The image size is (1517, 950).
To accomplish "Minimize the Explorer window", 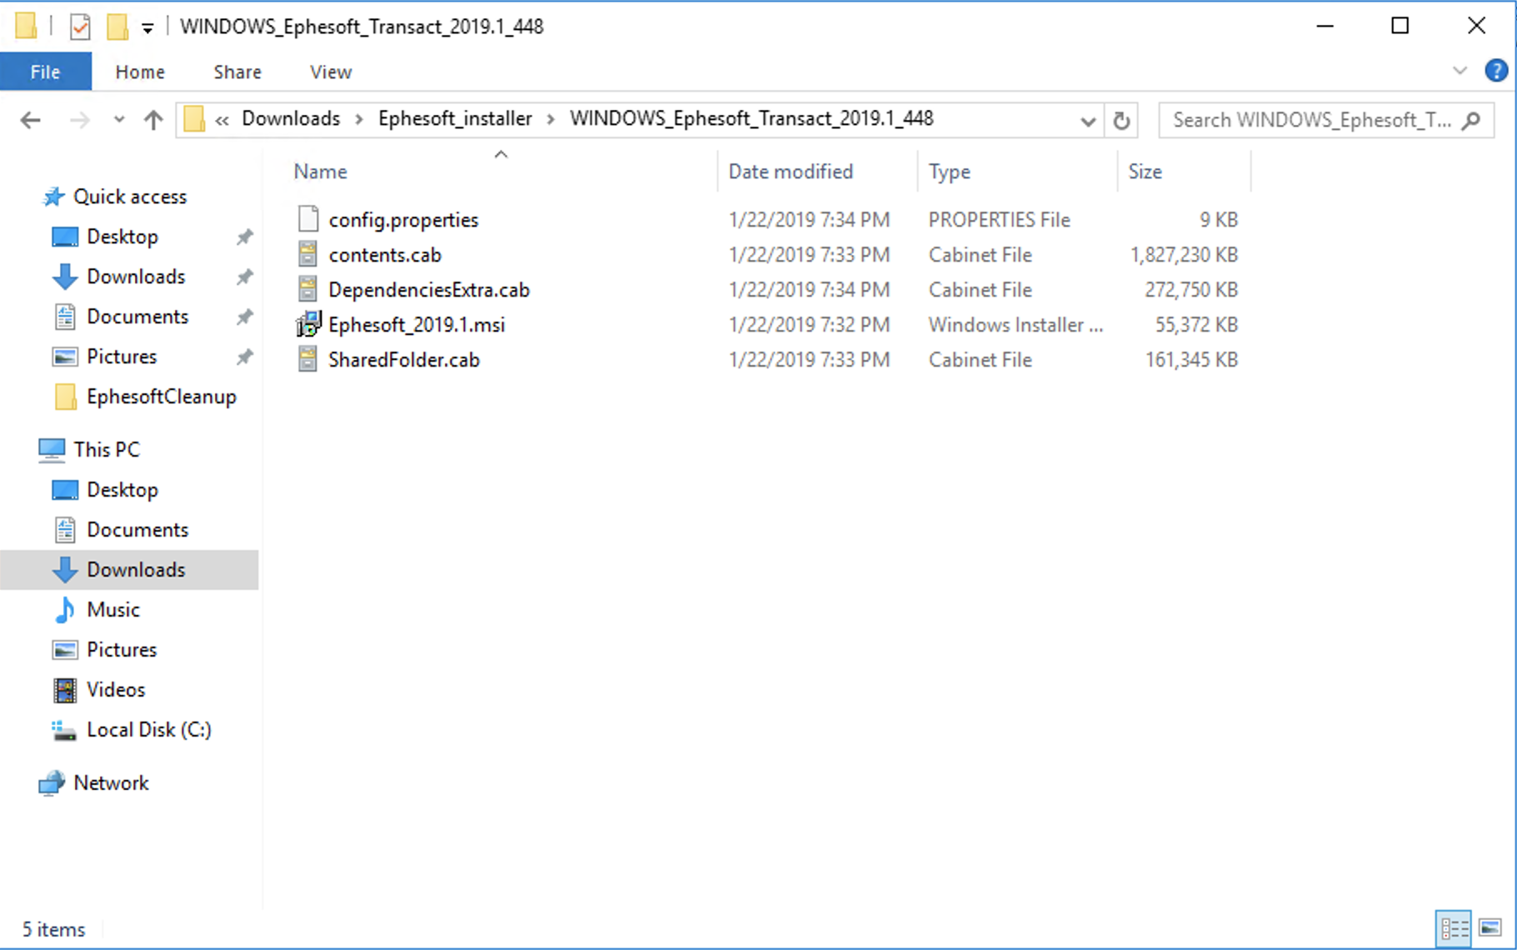I will click(x=1325, y=27).
